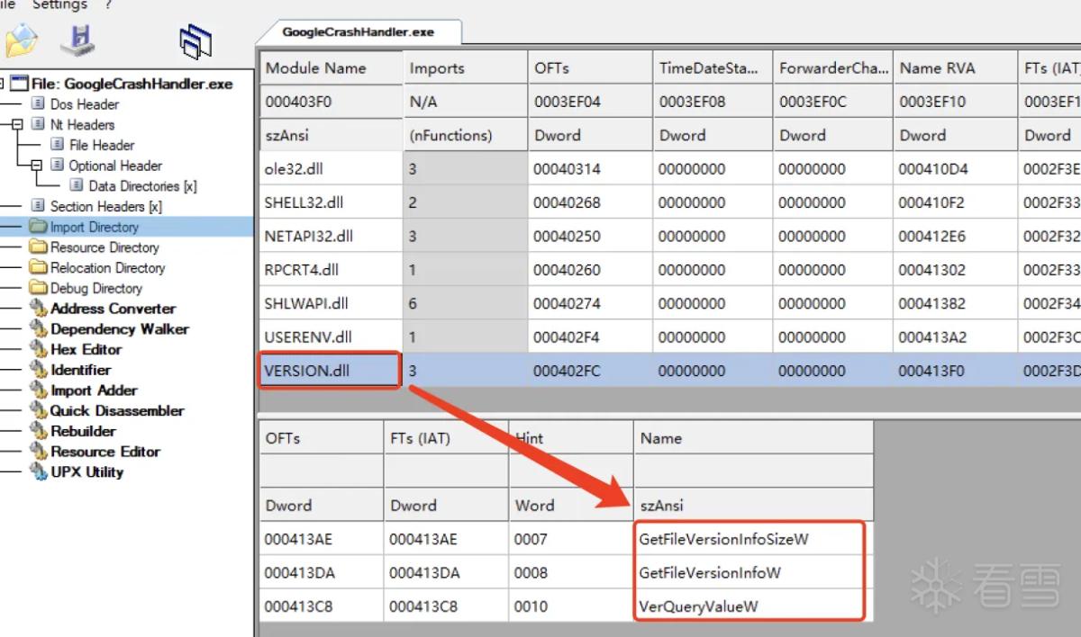Viewport: 1081px width, 637px height.
Task: Select Section Headers [x] tree item
Action: [x=106, y=206]
